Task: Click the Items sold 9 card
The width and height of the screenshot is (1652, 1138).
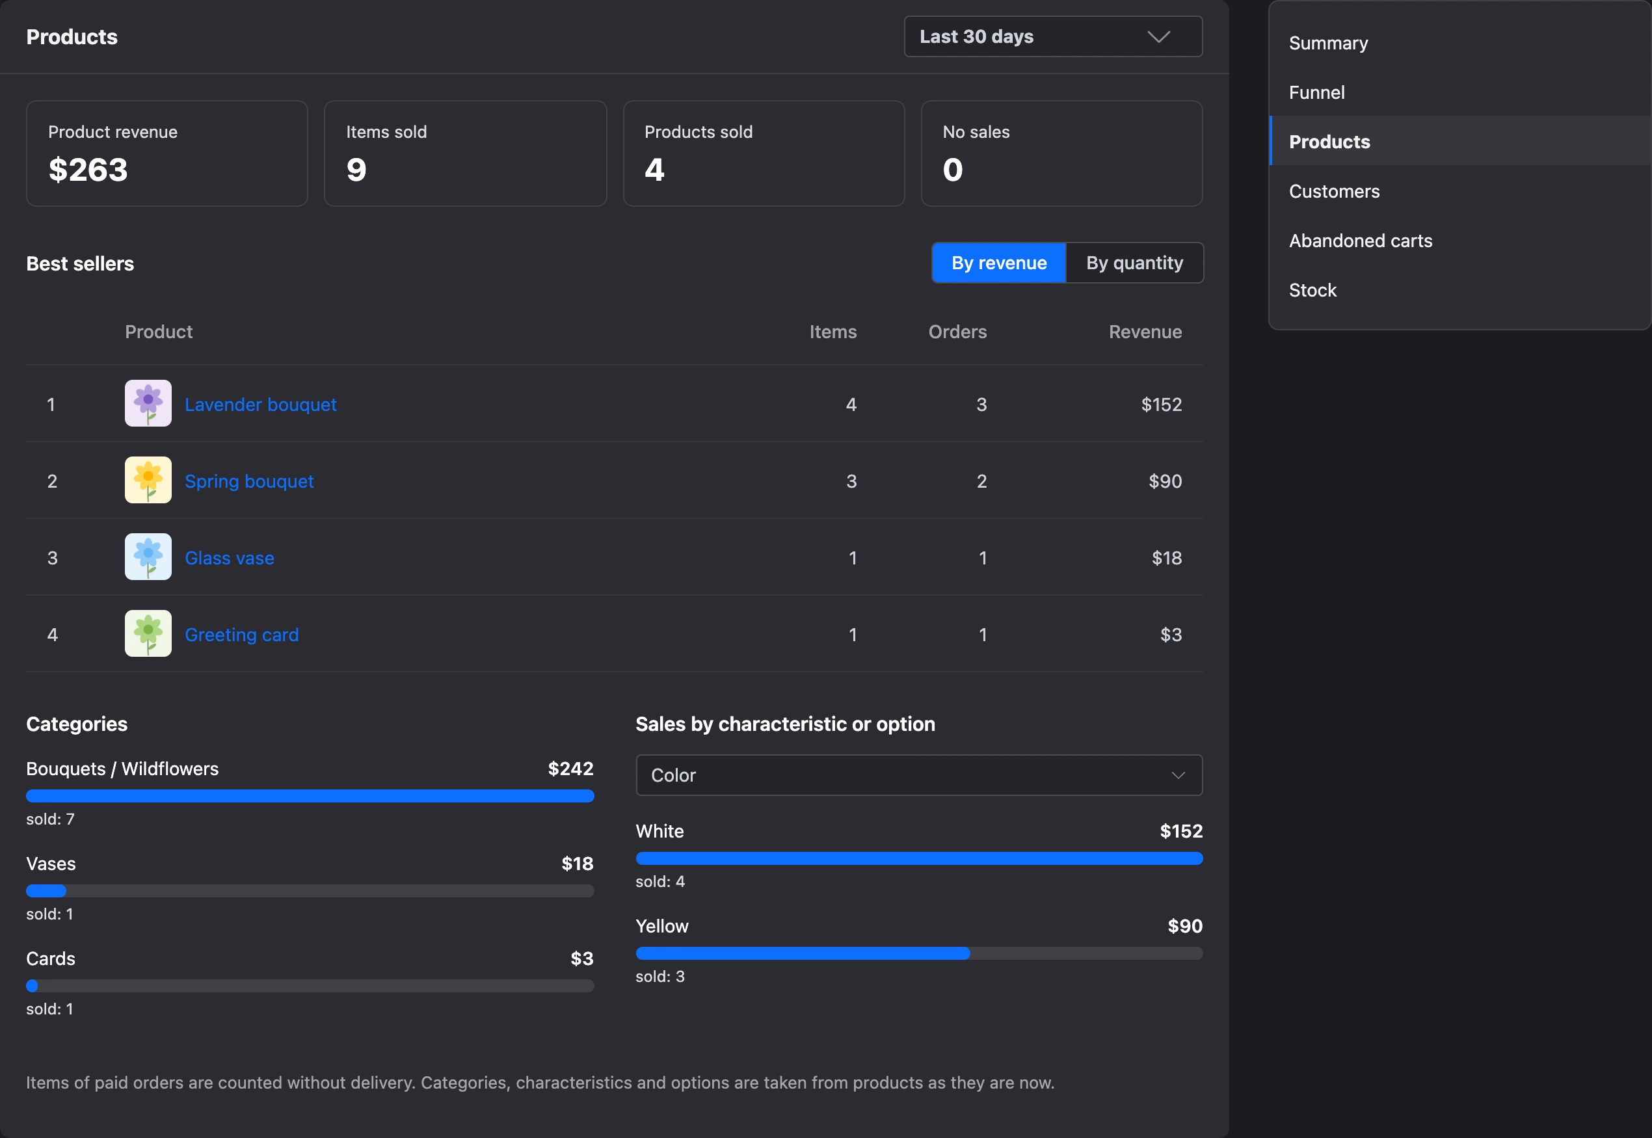Action: tap(466, 153)
